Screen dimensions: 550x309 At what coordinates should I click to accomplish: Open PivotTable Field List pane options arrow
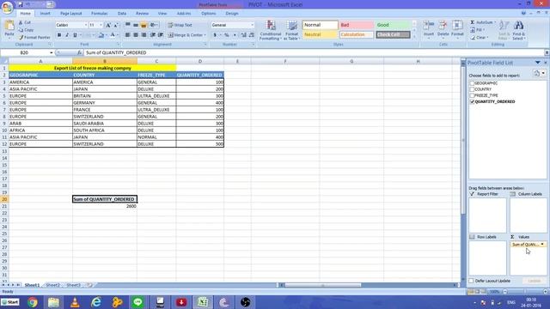pyautogui.click(x=538, y=63)
